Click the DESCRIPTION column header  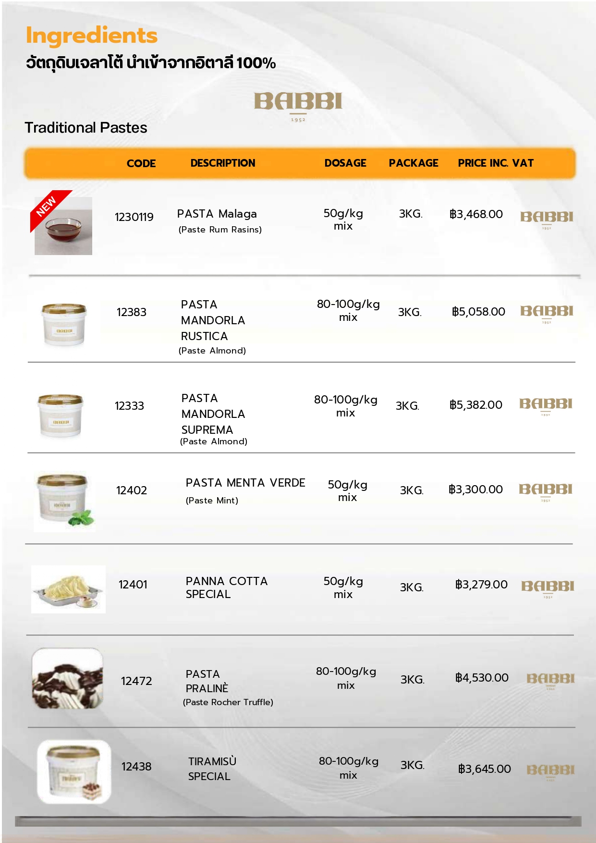223,163
